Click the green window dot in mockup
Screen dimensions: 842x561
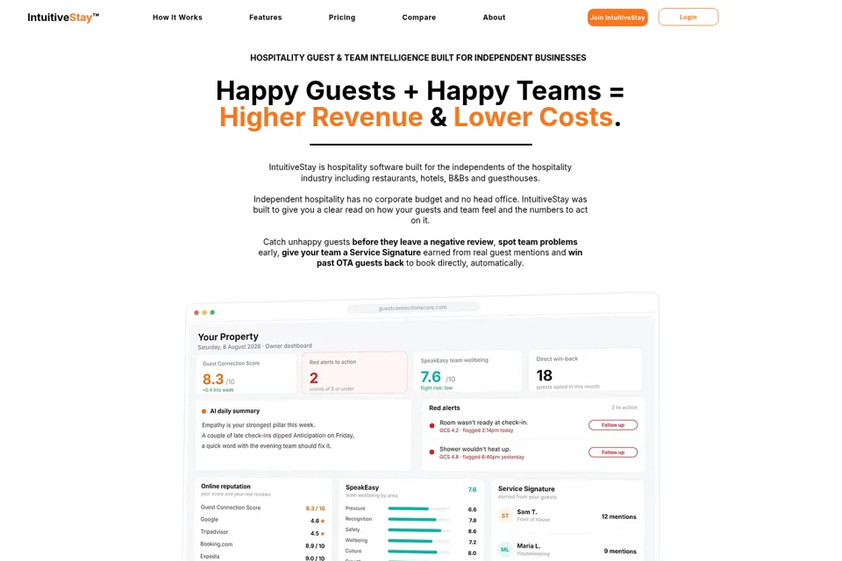pos(212,312)
